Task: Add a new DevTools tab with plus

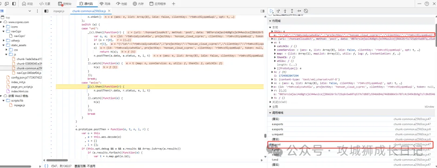Action: click(x=174, y=4)
